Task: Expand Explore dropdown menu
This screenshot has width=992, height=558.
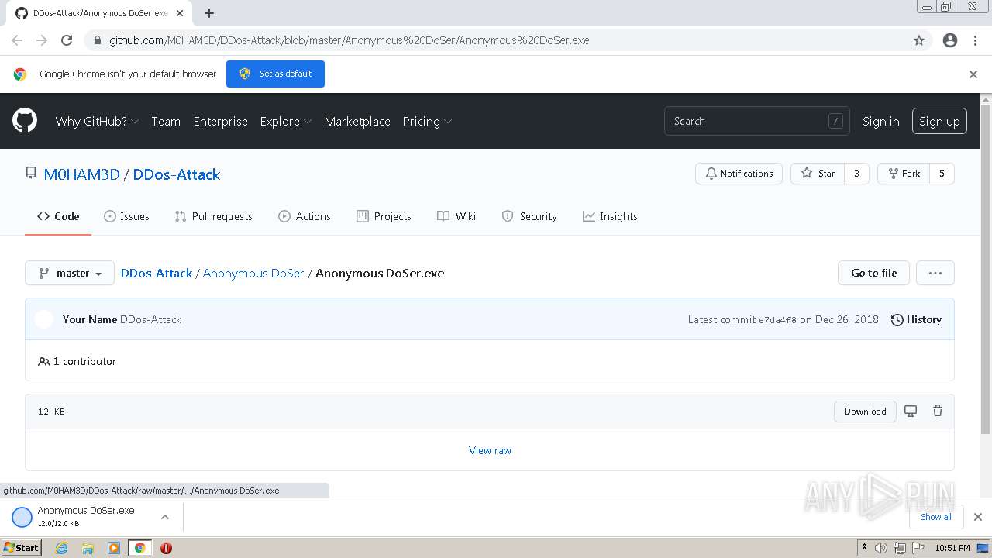Action: (x=286, y=121)
